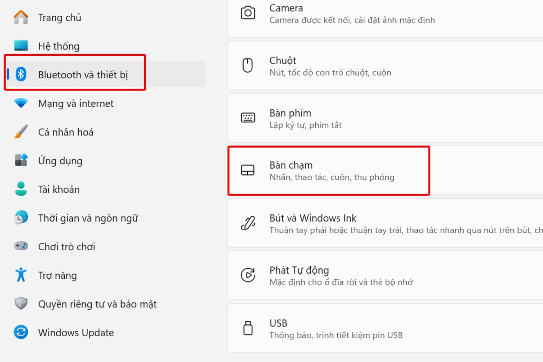
Task: Open Thời gian và ngôn ngữ settings
Action: pyautogui.click(x=88, y=218)
